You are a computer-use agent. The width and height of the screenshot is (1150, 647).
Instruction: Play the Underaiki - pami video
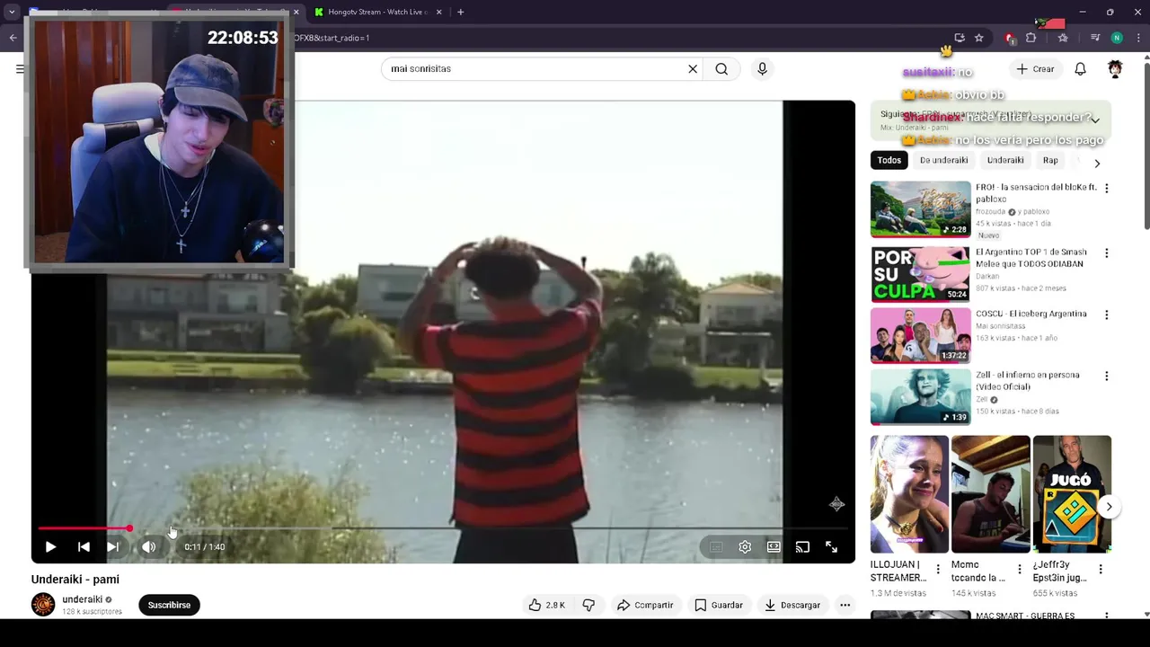(50, 546)
